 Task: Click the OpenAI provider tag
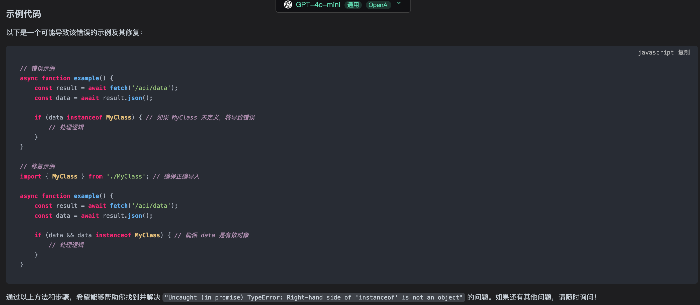(378, 5)
